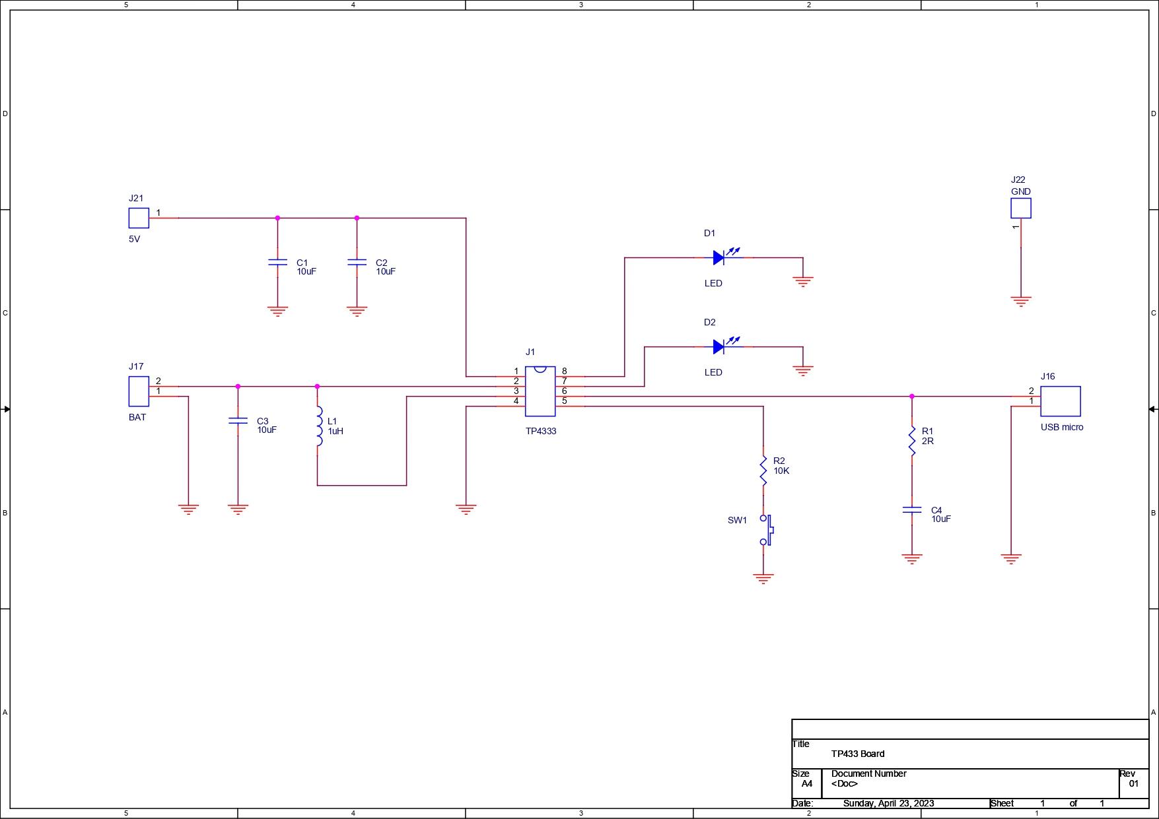Click the 'A4' size value
The image size is (1159, 819).
(x=807, y=783)
